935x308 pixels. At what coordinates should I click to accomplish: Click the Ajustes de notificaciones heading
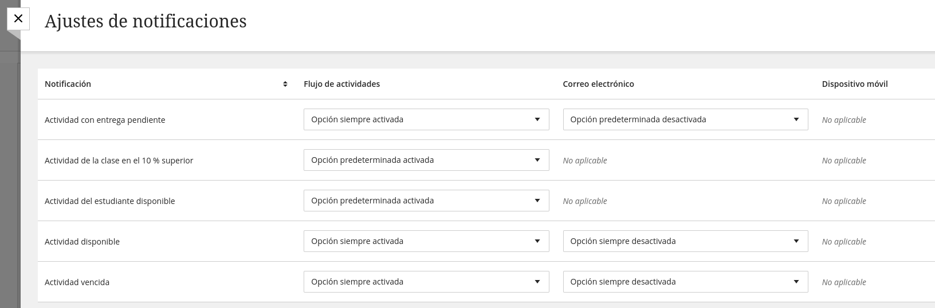[x=146, y=21]
